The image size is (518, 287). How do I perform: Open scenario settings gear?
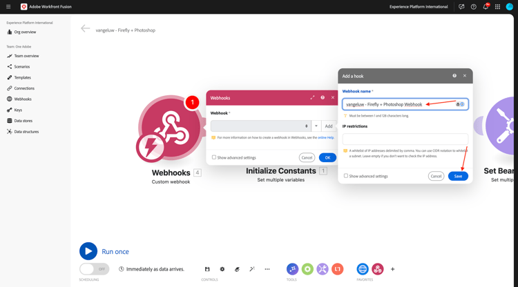(222, 269)
